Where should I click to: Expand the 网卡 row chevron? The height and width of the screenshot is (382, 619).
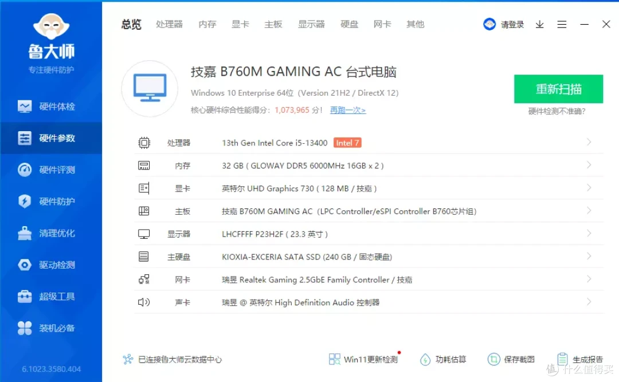point(589,279)
